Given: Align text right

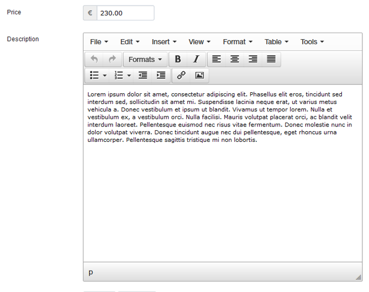Looking at the screenshot, I should (x=253, y=59).
